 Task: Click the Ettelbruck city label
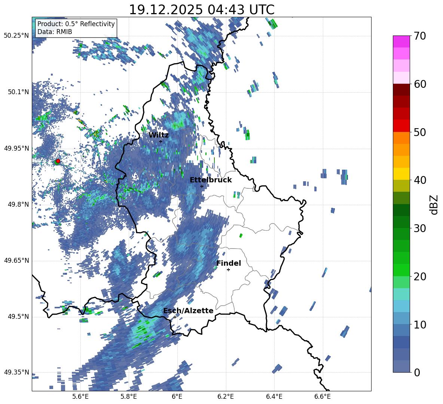(x=211, y=180)
